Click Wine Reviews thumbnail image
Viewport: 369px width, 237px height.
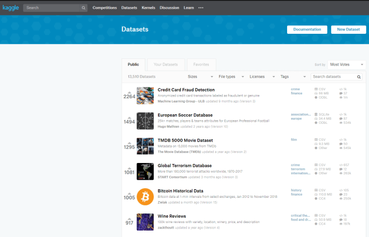[x=145, y=222]
